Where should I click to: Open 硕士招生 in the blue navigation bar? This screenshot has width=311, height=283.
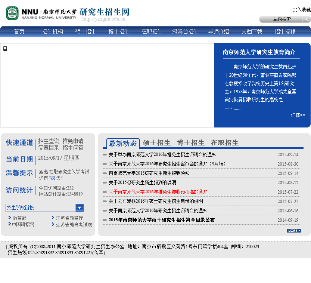[x=85, y=31]
